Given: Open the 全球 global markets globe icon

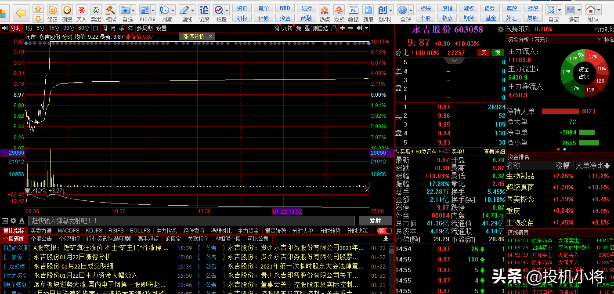Looking at the screenshot, I should (x=402, y=10).
